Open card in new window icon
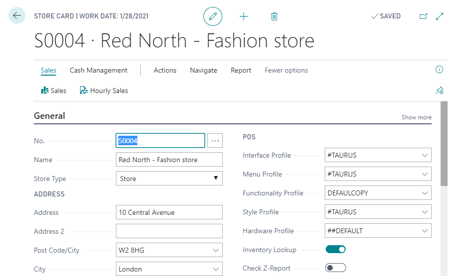Viewport: 462px width, 276px height. [423, 16]
